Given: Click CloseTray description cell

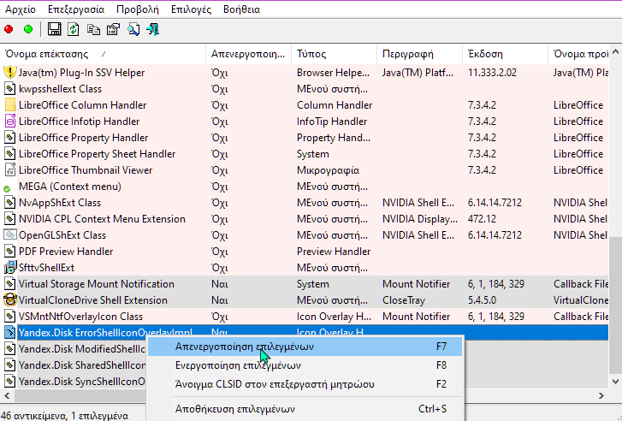Looking at the screenshot, I should 404,300.
